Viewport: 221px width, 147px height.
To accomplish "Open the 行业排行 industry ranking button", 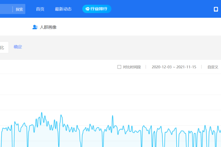I will (x=97, y=9).
